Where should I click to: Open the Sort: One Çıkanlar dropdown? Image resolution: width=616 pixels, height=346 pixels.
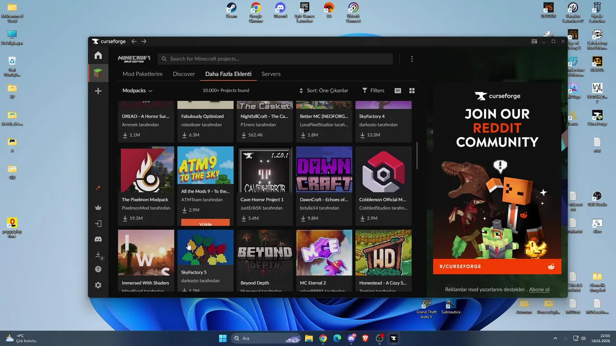[x=324, y=90]
